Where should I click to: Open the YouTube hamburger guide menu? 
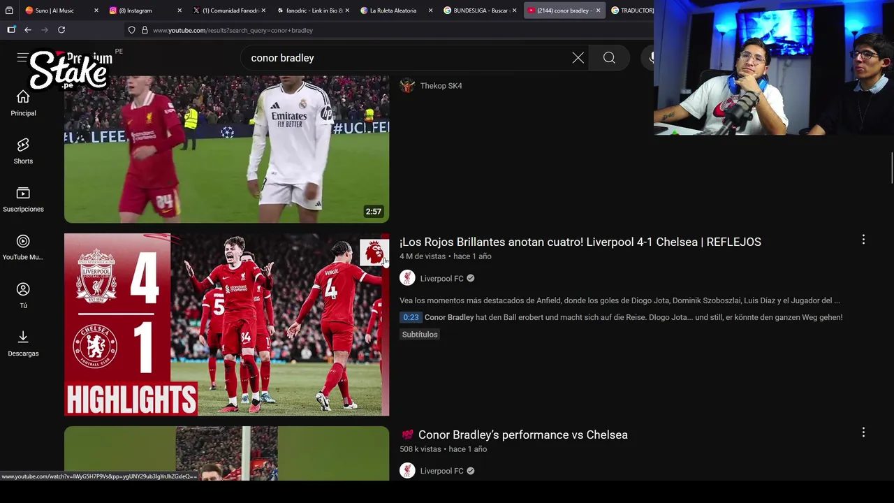click(x=22, y=58)
